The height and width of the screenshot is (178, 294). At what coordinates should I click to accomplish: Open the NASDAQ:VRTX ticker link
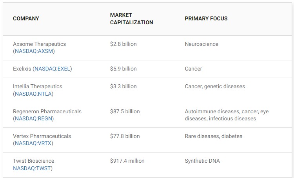pos(33,143)
